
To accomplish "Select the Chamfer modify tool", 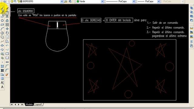I will pos(7,66).
